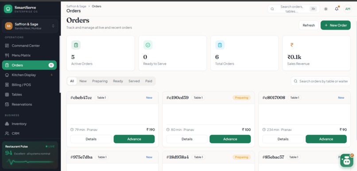The height and width of the screenshot is (171, 357).
Task: Click the Menu Matrix utensils icon
Action: point(7,55)
